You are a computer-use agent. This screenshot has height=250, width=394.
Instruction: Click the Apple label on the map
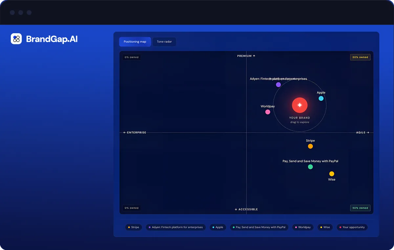321,93
